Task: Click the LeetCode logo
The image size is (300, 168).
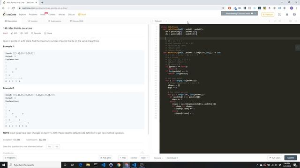Action: (x=9, y=14)
